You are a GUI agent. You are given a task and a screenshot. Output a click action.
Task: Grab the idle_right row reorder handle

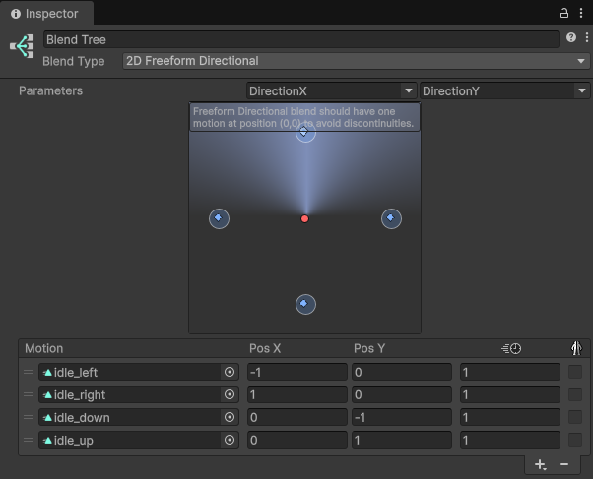point(29,394)
